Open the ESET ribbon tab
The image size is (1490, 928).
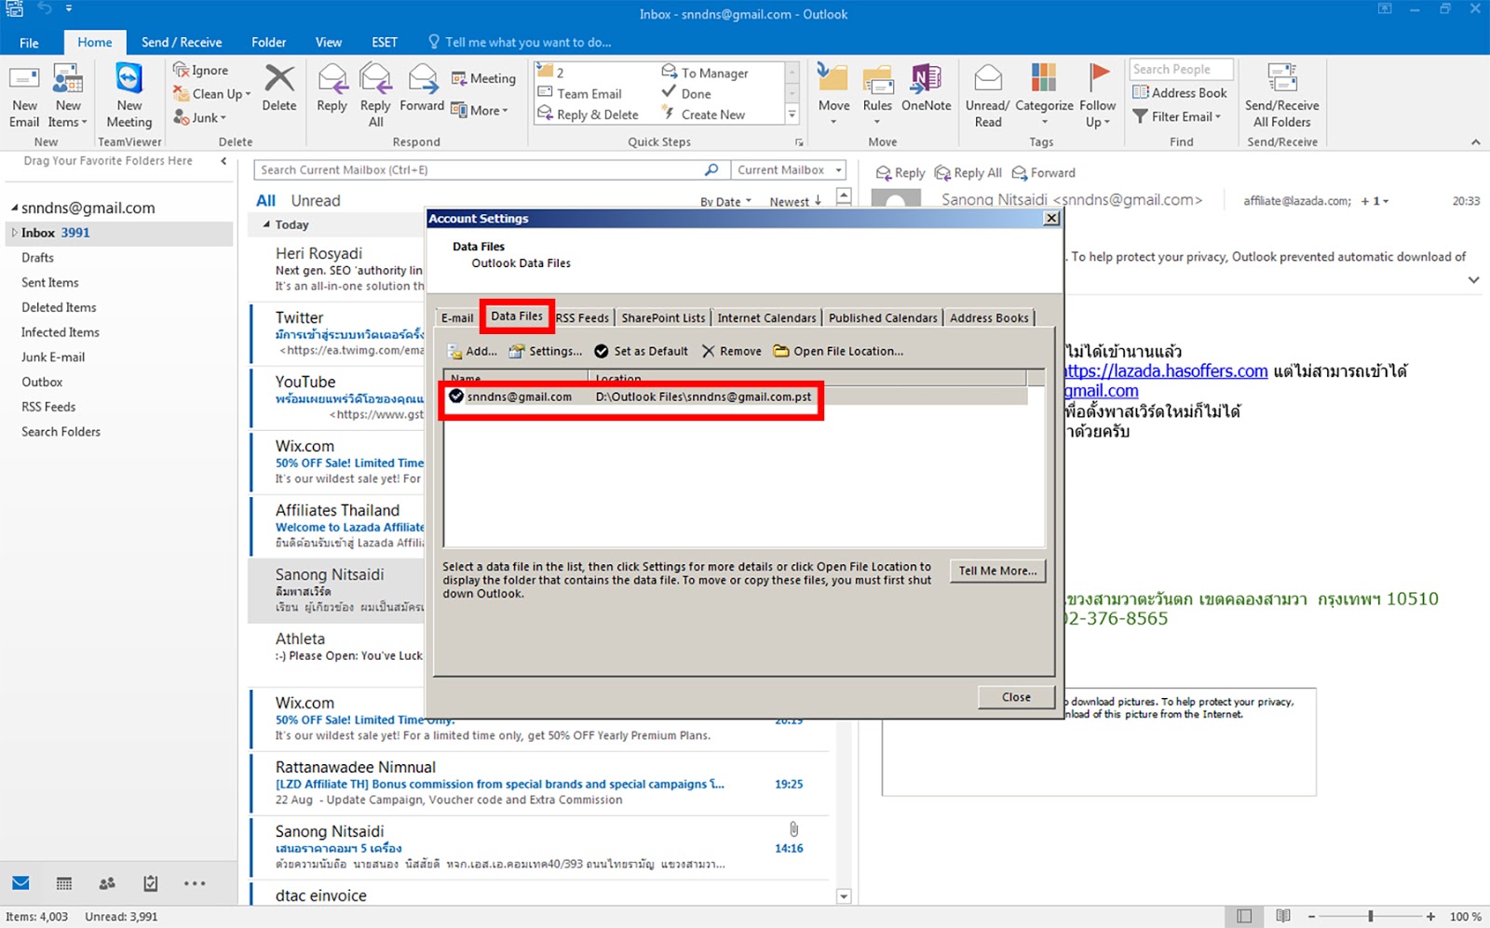(385, 43)
